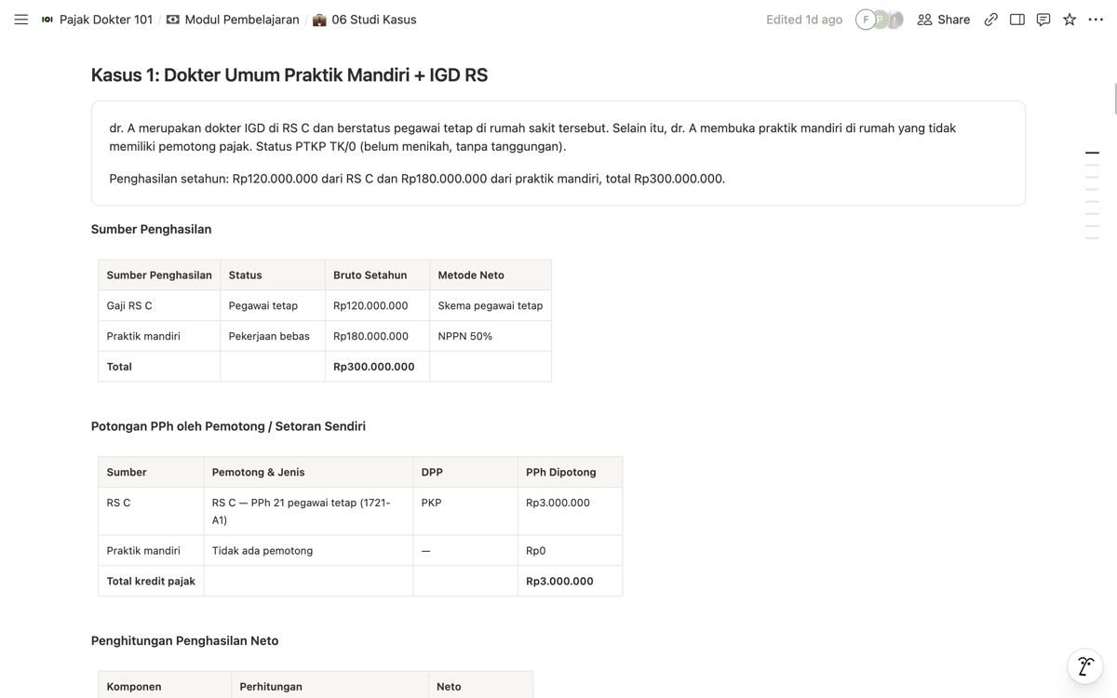Click the Sumber Penghasilan section heading

151,229
